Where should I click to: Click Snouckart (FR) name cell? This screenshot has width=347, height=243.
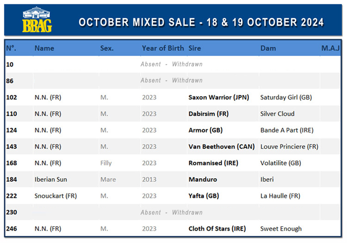click(56, 195)
